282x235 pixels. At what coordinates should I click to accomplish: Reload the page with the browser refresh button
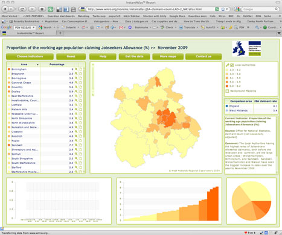[x=22, y=9]
